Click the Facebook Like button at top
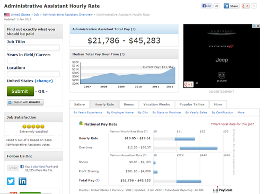The image size is (265, 194). pos(207,6)
